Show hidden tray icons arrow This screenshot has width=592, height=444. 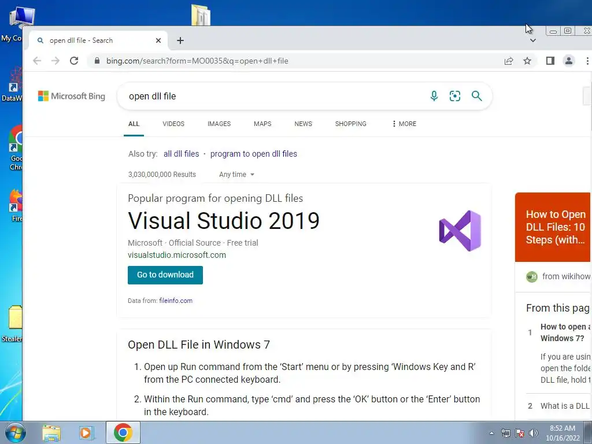491,433
